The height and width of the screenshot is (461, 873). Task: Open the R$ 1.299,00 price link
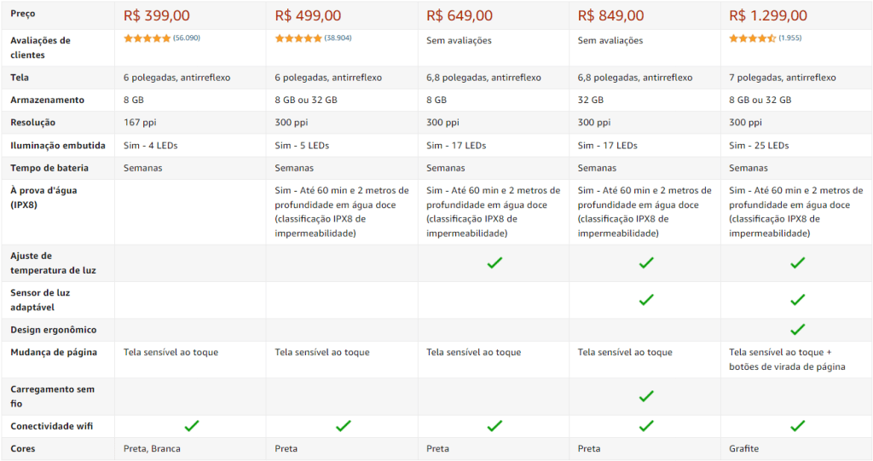click(x=768, y=15)
